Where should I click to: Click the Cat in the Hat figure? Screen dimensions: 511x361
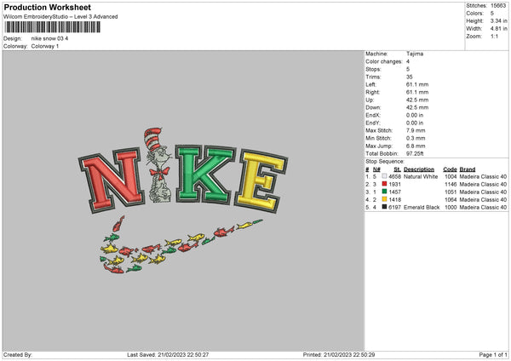click(158, 165)
